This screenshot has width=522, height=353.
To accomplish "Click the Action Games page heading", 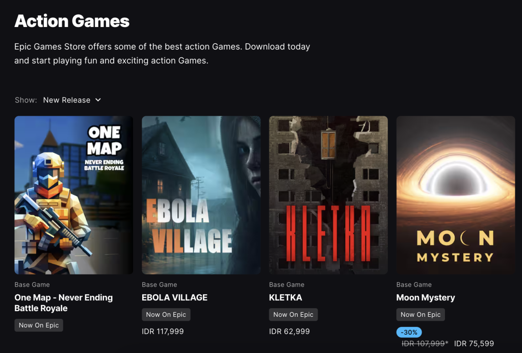I will pyautogui.click(x=72, y=21).
